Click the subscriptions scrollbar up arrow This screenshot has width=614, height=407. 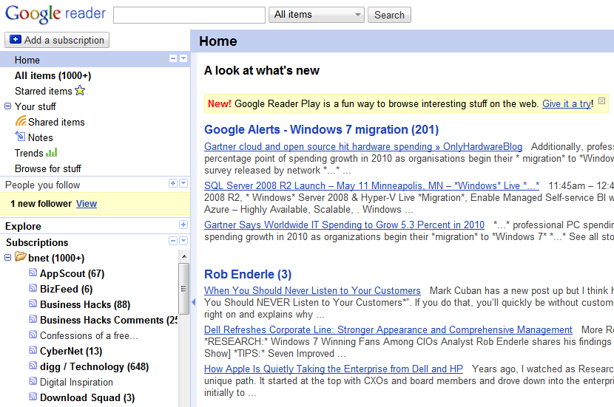click(x=183, y=256)
